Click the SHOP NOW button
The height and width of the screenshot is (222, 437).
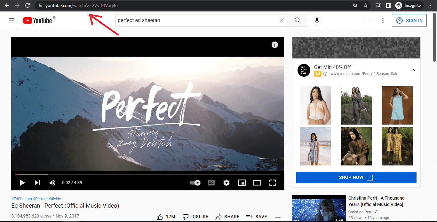point(356,178)
